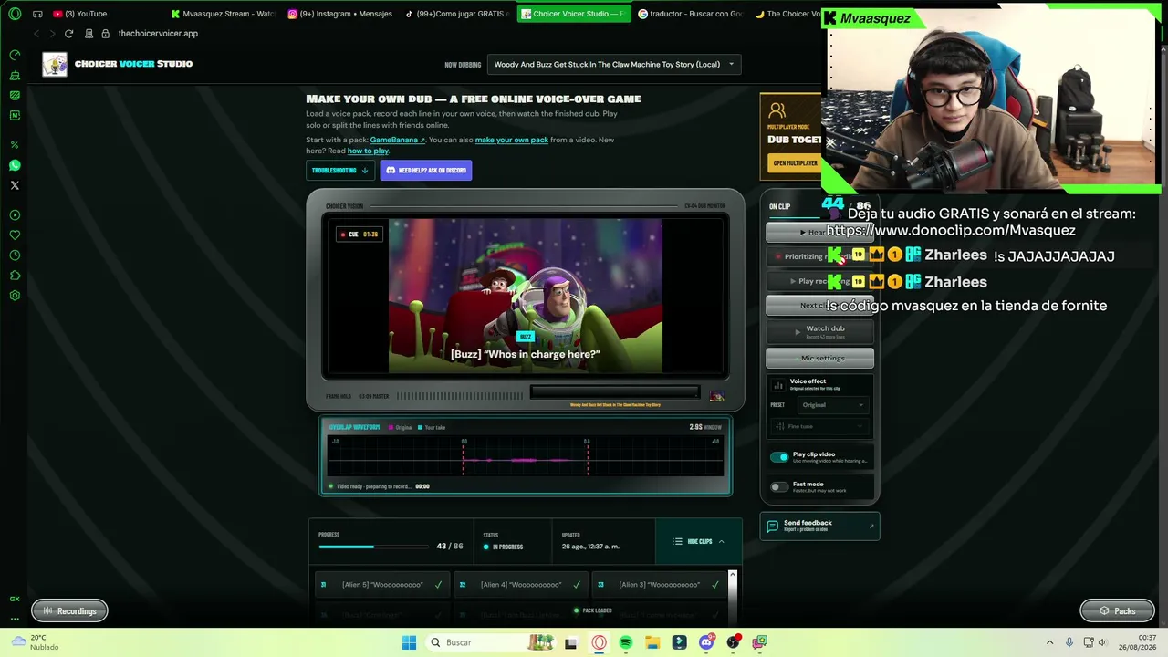The width and height of the screenshot is (1168, 657).
Task: Enable the Fast mode switch
Action: point(779,487)
